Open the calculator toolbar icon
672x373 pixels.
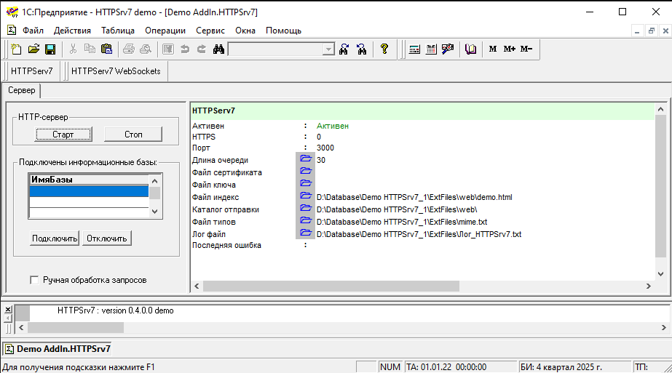(x=414, y=49)
